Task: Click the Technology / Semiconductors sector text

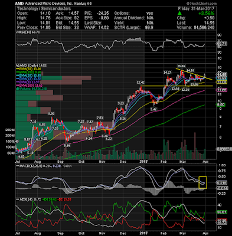Action: point(44,8)
